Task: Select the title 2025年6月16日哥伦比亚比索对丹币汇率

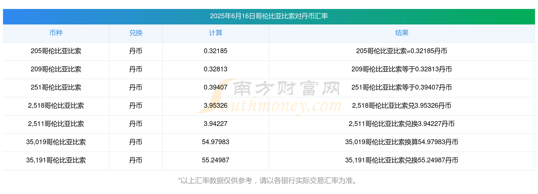Action: [x=269, y=16]
